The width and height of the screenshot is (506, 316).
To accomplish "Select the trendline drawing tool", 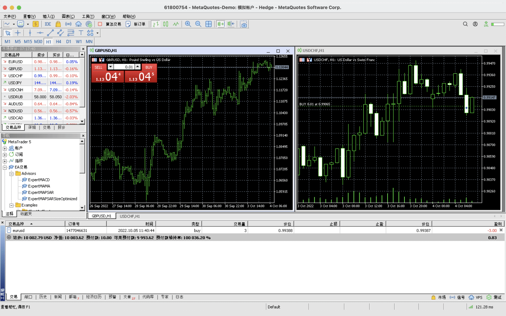I will coord(50,33).
